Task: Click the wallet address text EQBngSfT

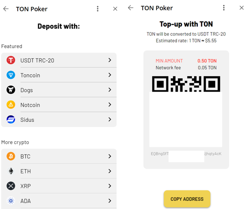Action: [160, 154]
